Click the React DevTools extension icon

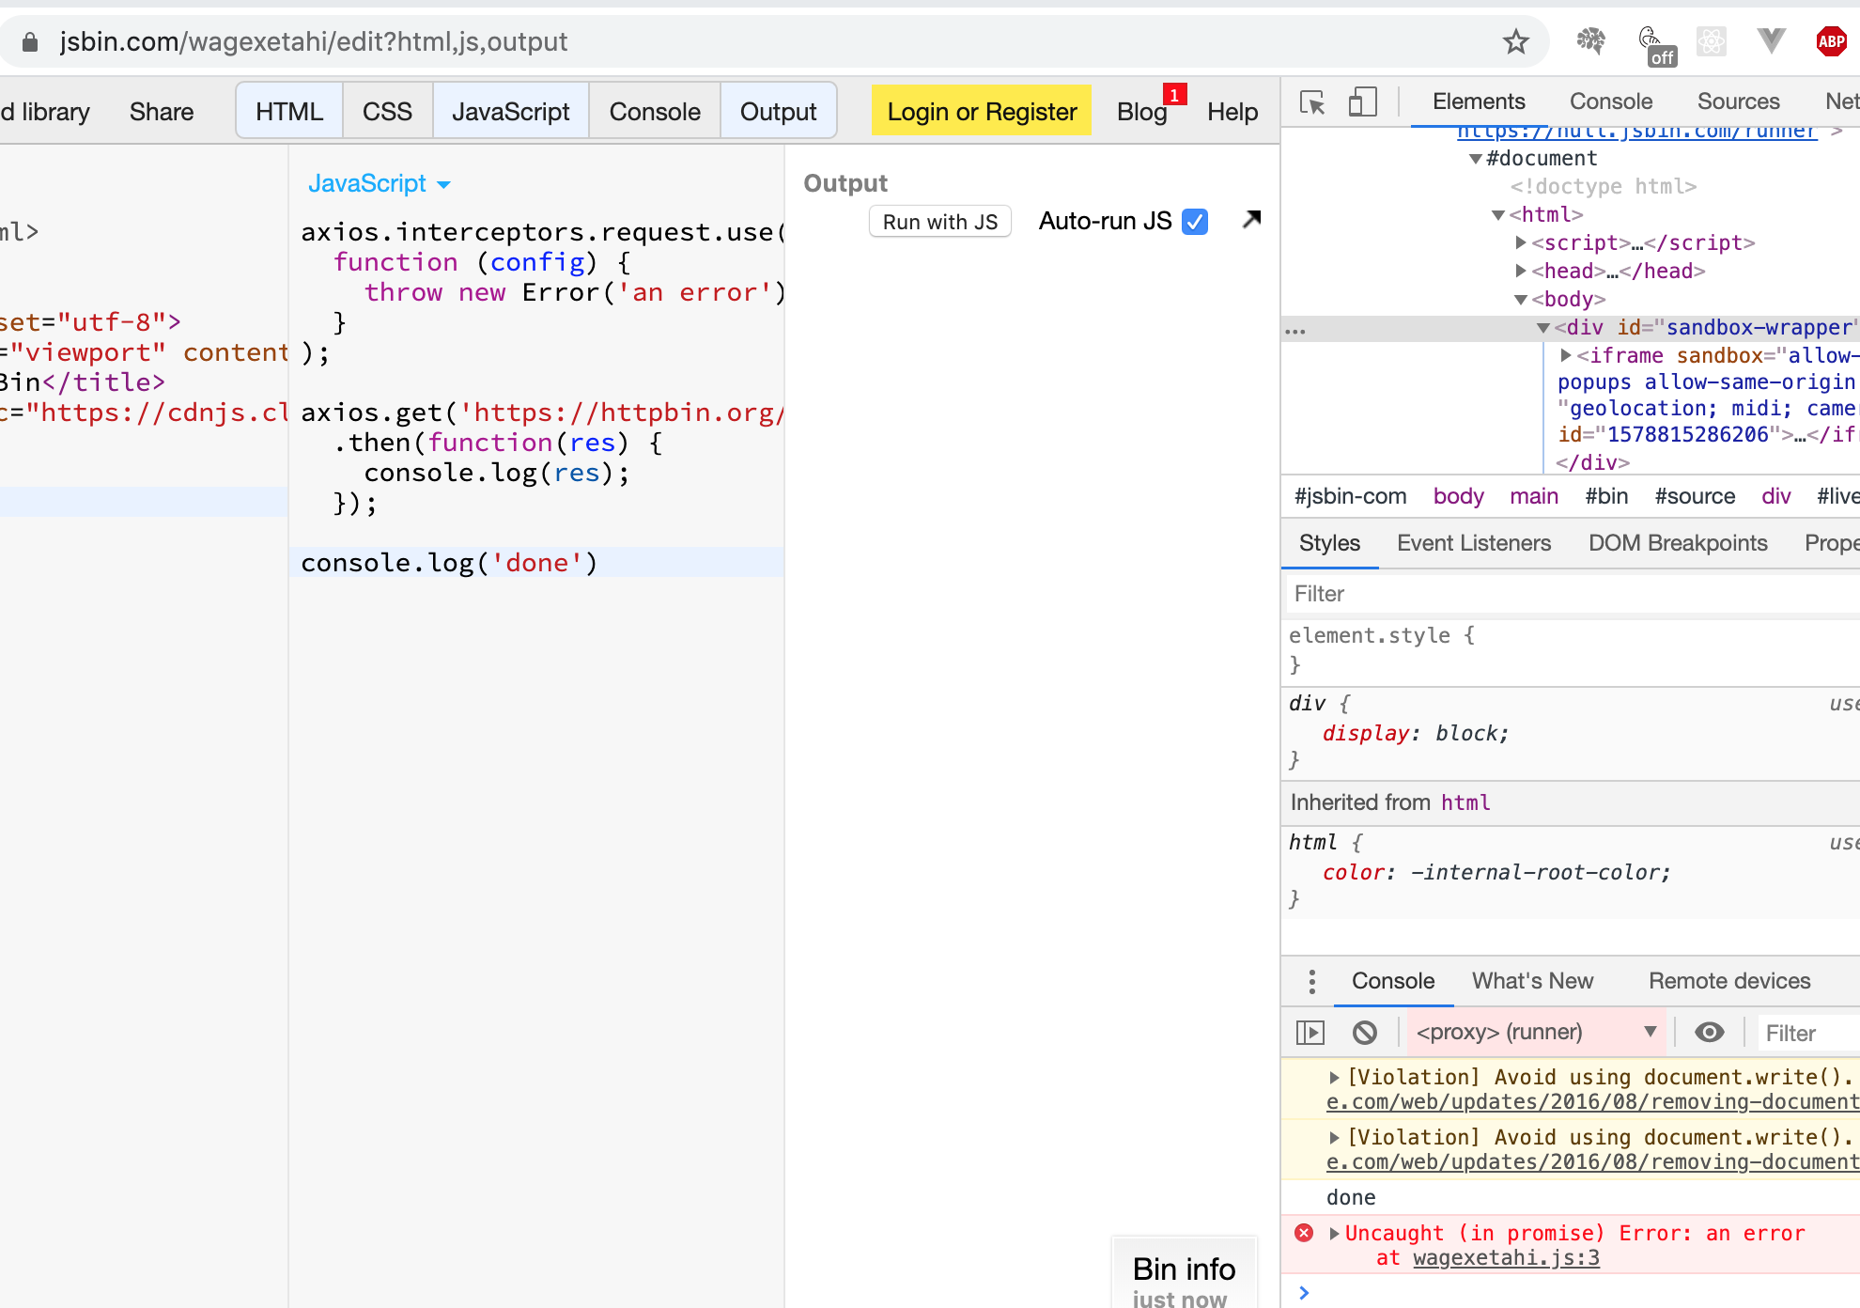coord(1712,41)
